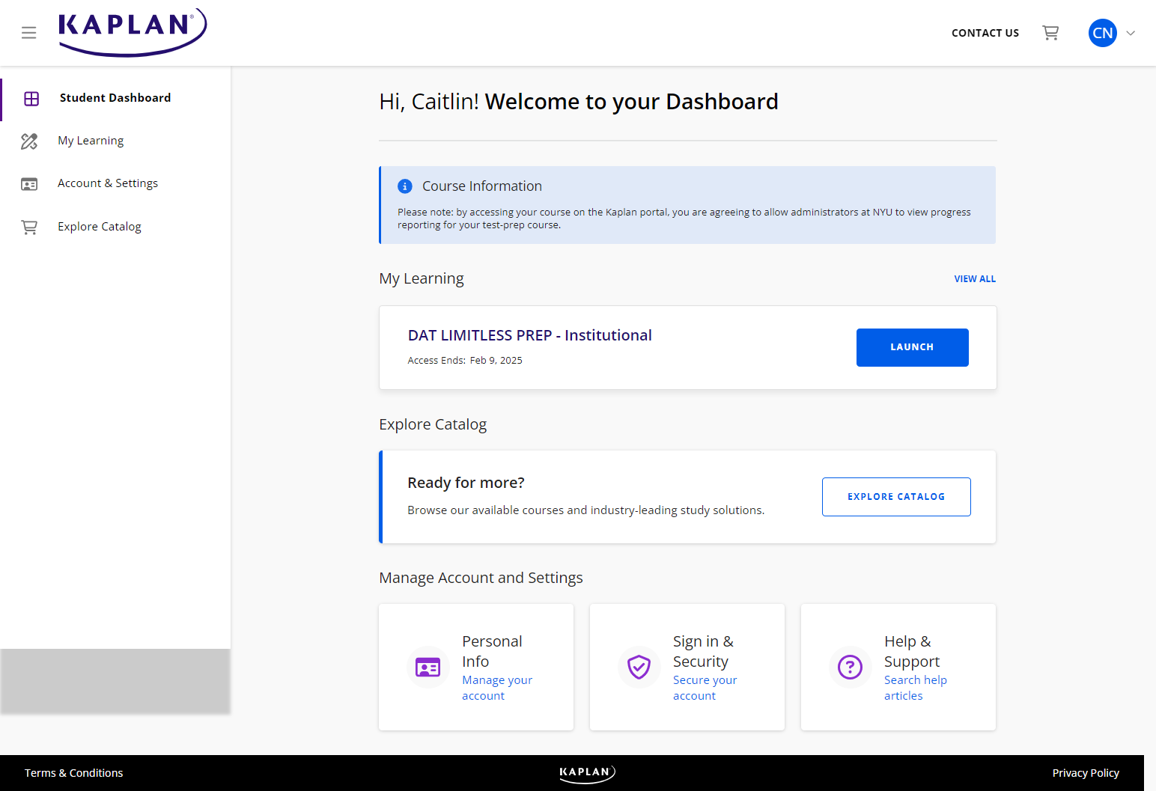Click the Kaplan logo in footer
The width and height of the screenshot is (1156, 791).
pos(587,773)
